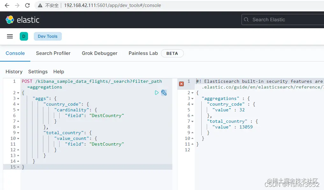Click the "=aggregations" wrapped query text
Screen dimensions: 324x190
tap(44, 87)
